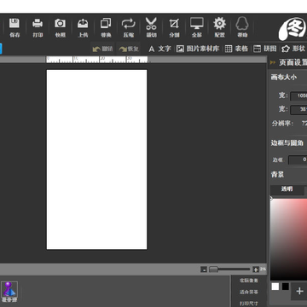Add Text (文字) with the A tool
Image resolution: width=307 pixels, height=307 pixels.
point(159,49)
